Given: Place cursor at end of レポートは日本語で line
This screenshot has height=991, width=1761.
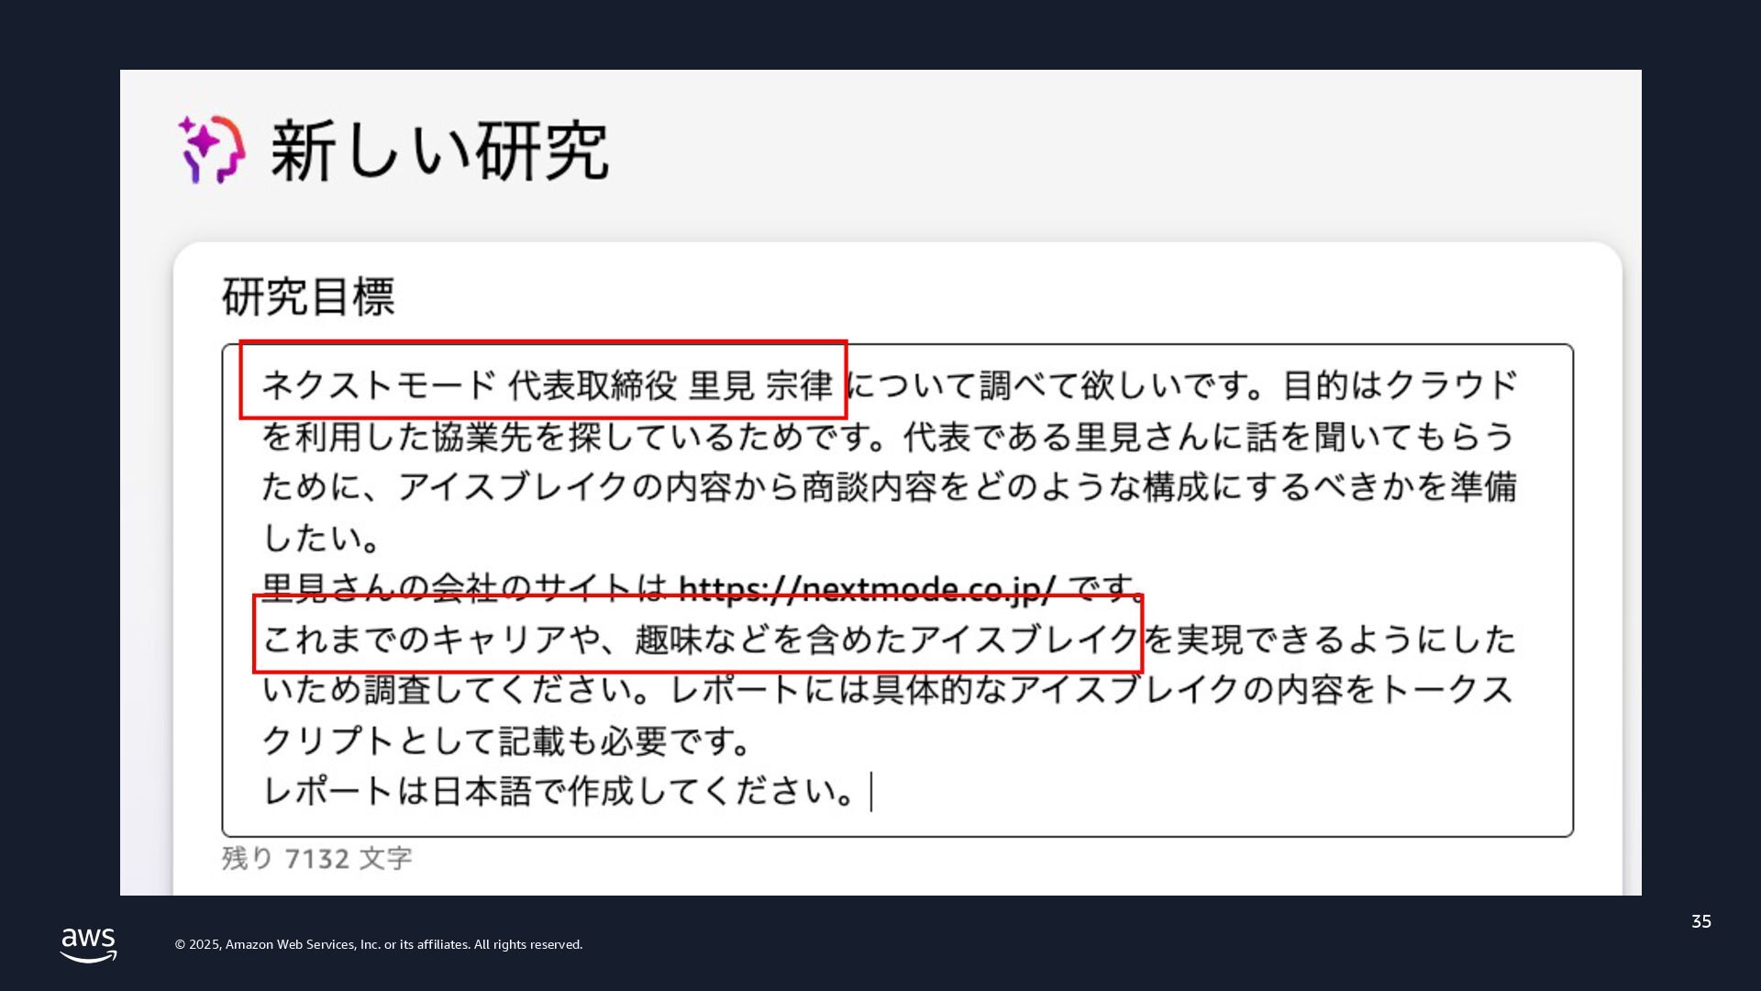Looking at the screenshot, I should [869, 791].
